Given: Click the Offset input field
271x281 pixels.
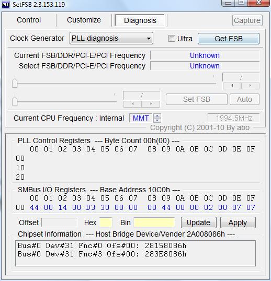Looking at the screenshot, I should [x=60, y=223].
